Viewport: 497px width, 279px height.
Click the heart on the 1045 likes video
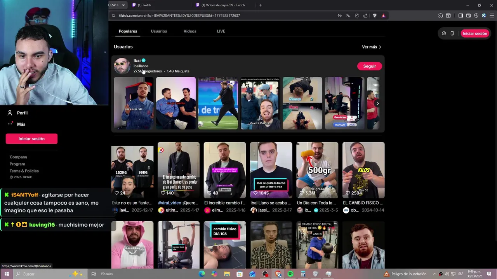click(x=255, y=193)
